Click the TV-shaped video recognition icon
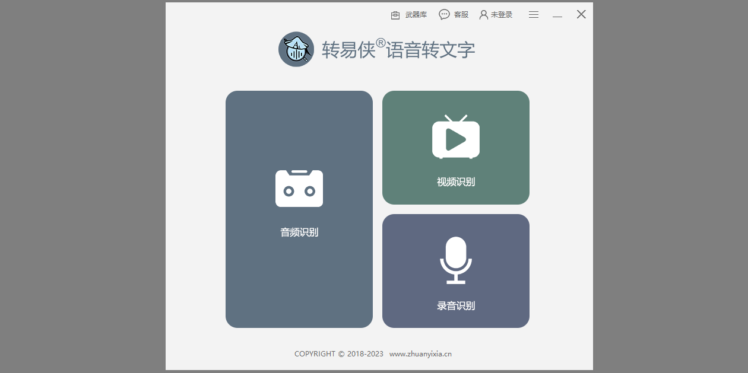The height and width of the screenshot is (373, 748). [x=456, y=138]
